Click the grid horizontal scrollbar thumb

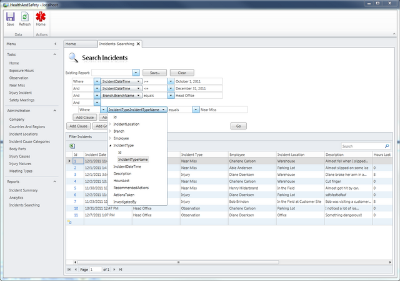178,262
